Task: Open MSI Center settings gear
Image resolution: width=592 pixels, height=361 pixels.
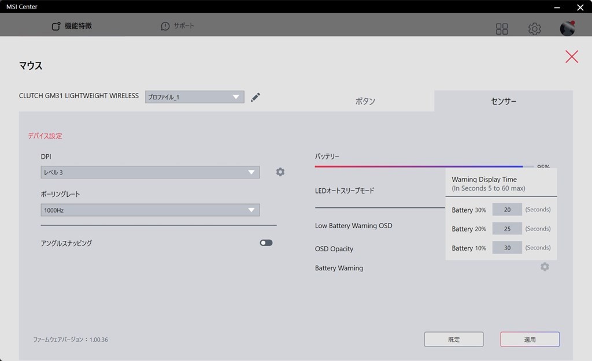Action: [535, 29]
